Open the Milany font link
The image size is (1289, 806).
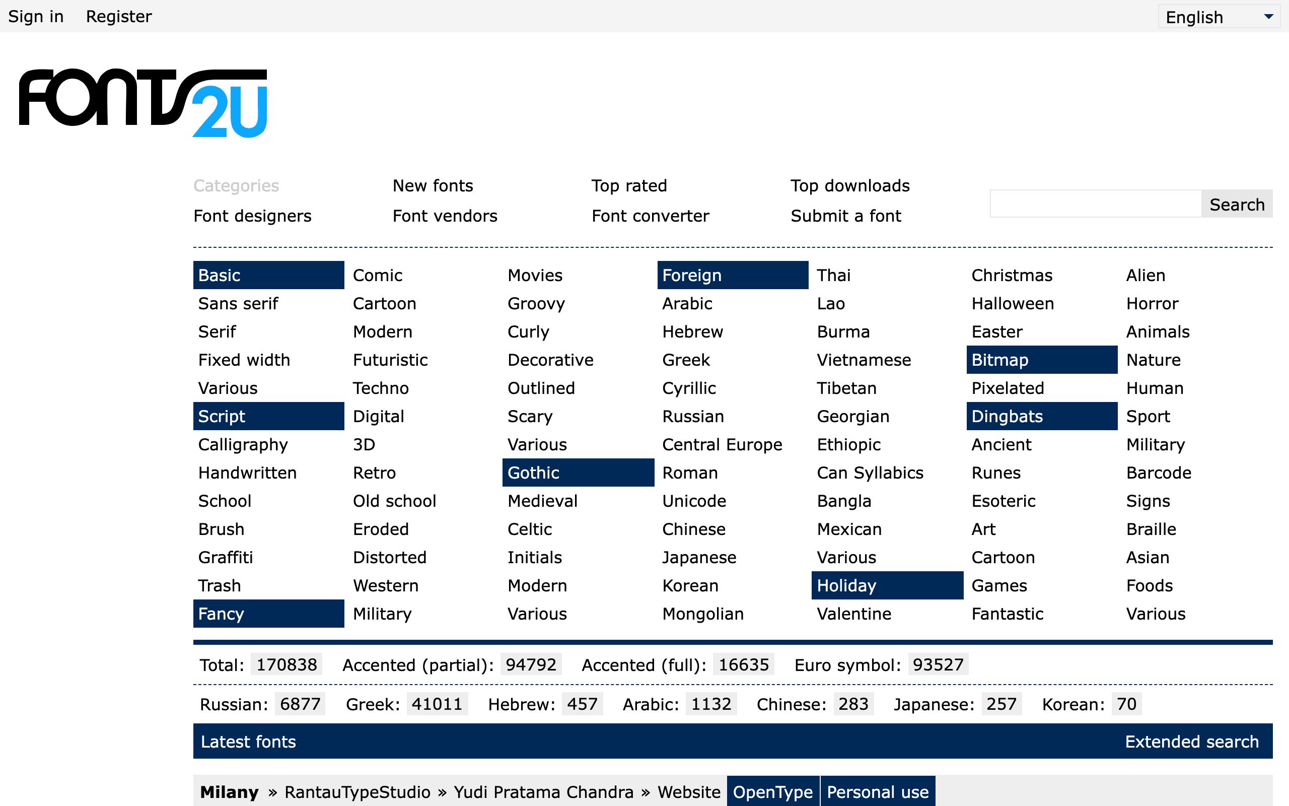(x=229, y=792)
